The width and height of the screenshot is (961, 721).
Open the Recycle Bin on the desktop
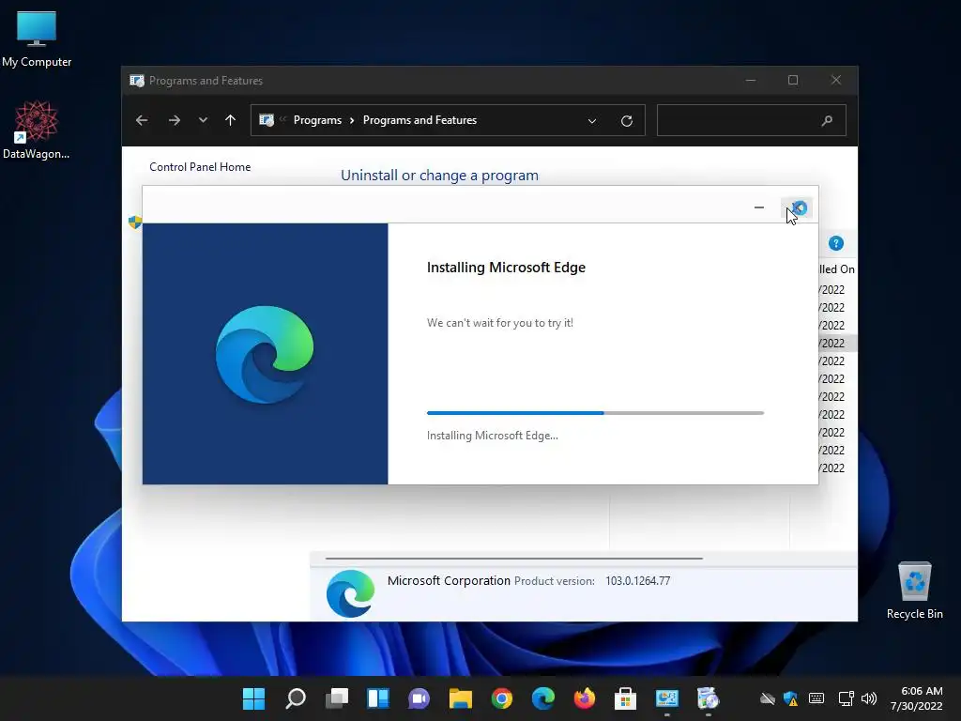click(914, 590)
